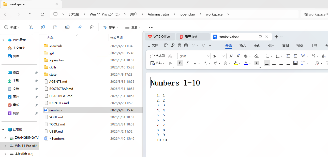Open the font color dropdown arrow
328x157 pixels.
click(250, 63)
